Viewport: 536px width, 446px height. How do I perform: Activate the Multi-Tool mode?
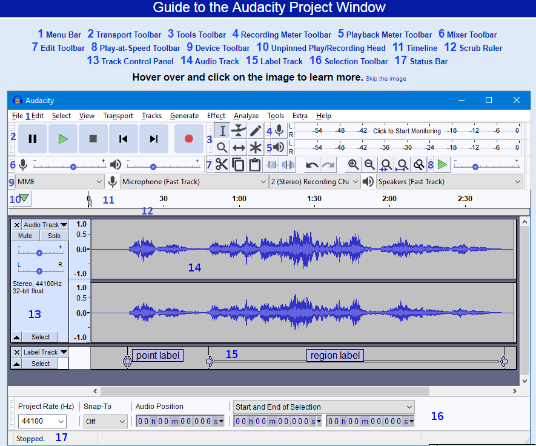click(255, 147)
